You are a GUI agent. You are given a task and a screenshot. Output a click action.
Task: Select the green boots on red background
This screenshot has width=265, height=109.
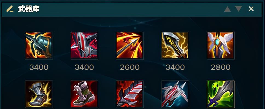[x=84, y=94]
